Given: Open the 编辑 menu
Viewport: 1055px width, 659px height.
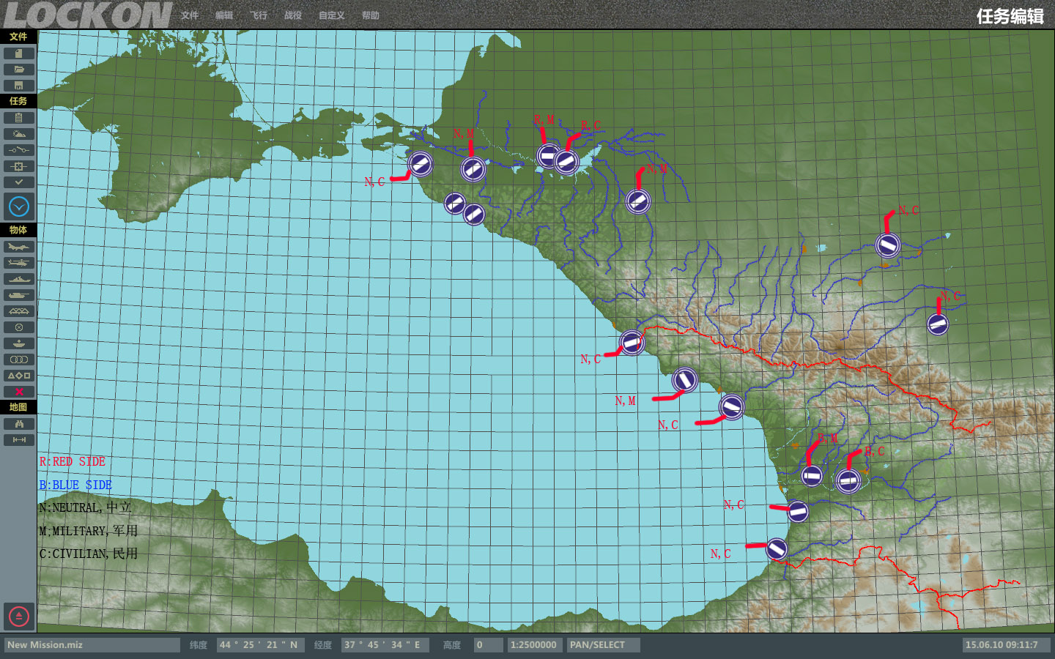Looking at the screenshot, I should 224,15.
